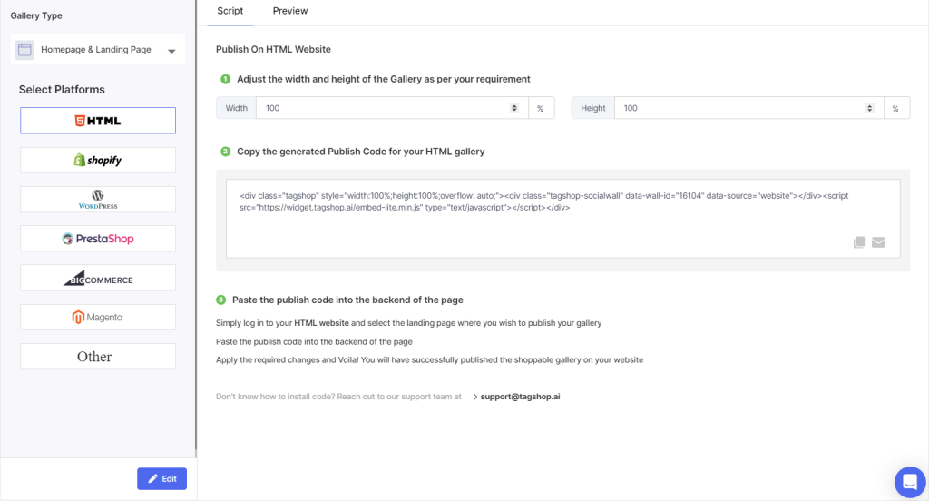Click the copy code icon
Screen dimensions: 929x501
pos(859,242)
